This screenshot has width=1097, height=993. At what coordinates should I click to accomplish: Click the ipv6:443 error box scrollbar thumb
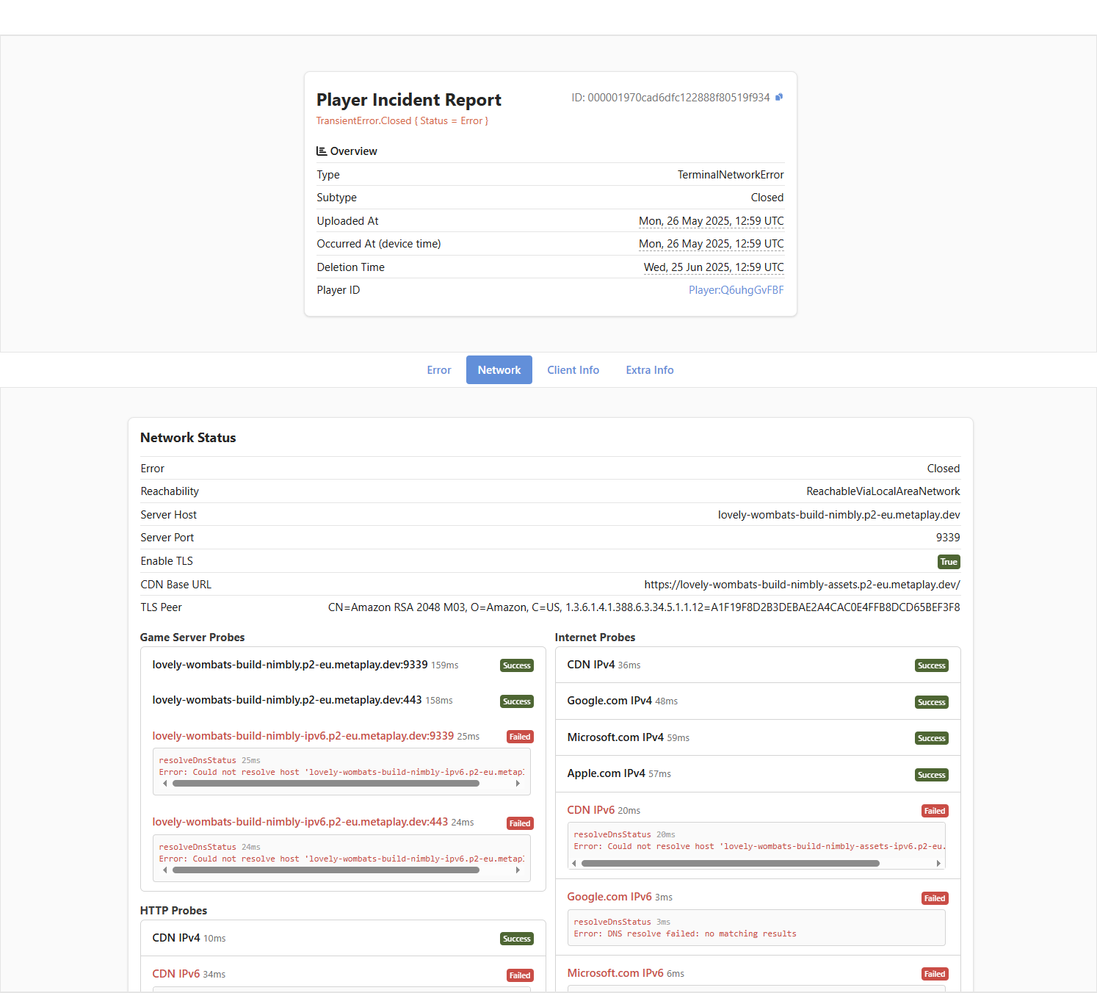click(x=326, y=870)
